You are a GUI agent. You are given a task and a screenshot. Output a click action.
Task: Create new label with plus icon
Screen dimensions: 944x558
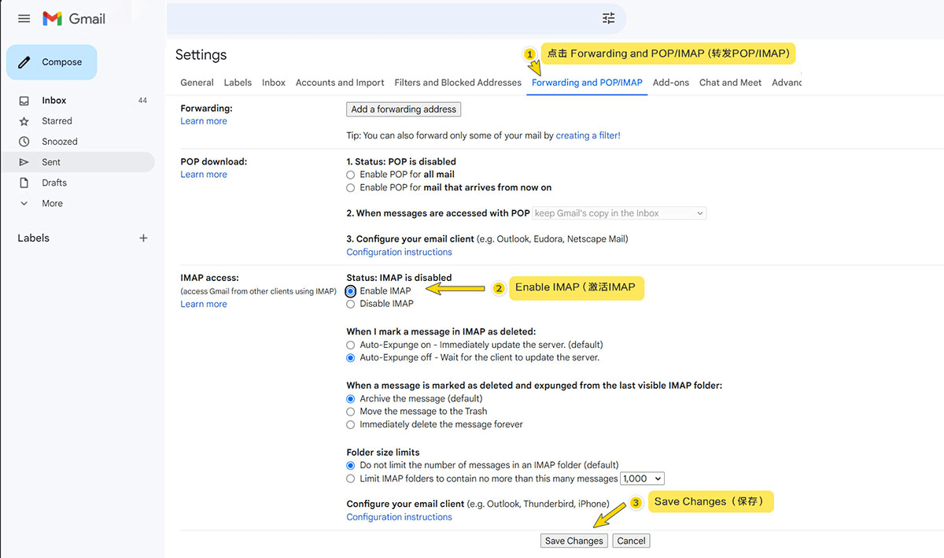point(143,238)
